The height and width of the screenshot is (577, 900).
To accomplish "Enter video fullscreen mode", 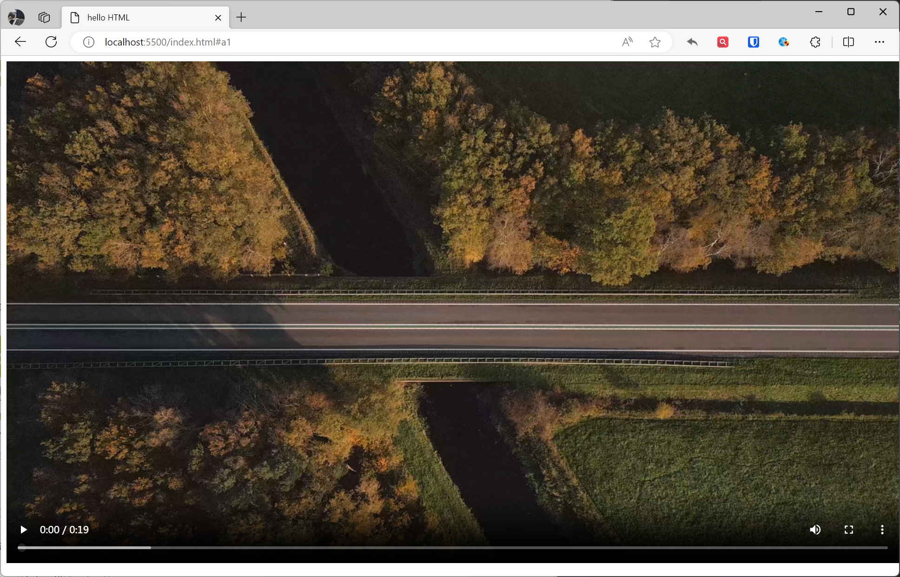I will point(848,530).
